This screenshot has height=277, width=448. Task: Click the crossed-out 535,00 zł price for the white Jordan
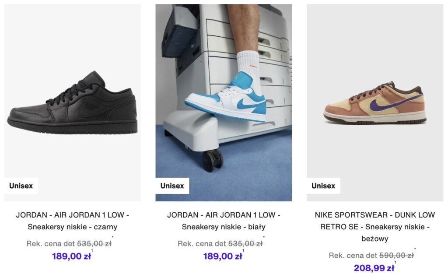coord(245,244)
